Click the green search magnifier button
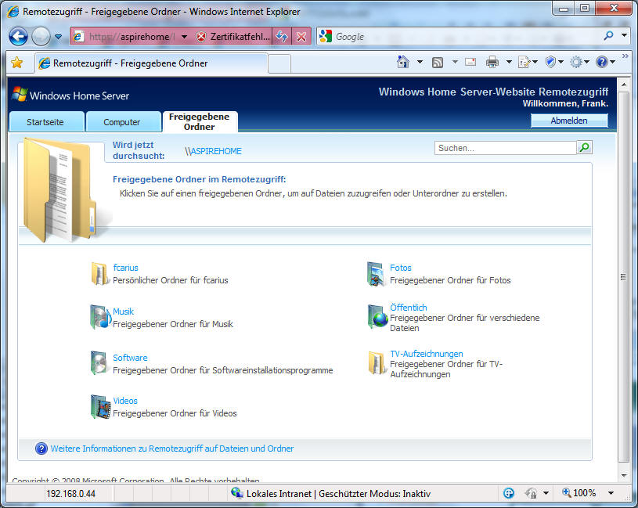Screen dimensions: 638x508 (584, 148)
